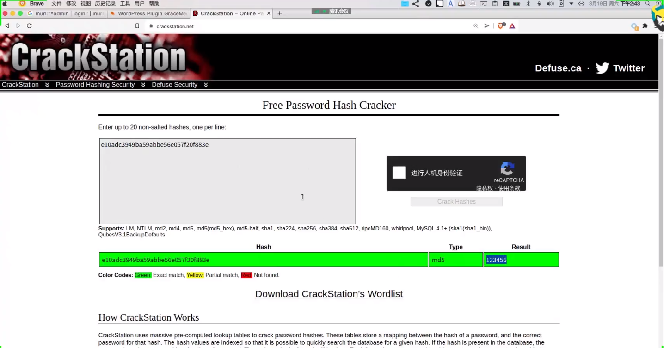Click inside the hash input textarea

point(227,181)
